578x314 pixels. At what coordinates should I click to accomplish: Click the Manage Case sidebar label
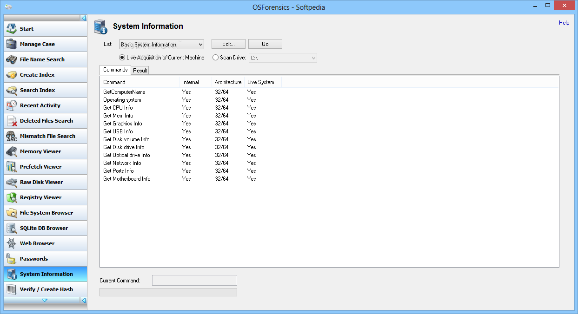click(x=37, y=44)
